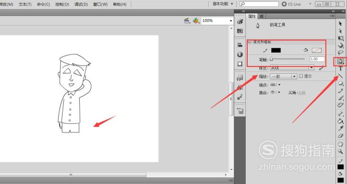Click the toolbox stroke color swatch
The height and width of the screenshot is (184, 347).
point(340,167)
